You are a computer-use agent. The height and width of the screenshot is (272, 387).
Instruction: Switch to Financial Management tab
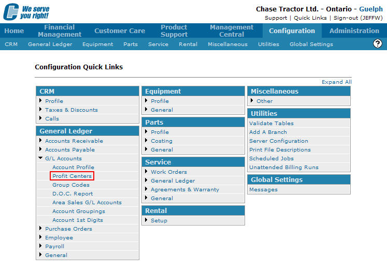pos(60,31)
